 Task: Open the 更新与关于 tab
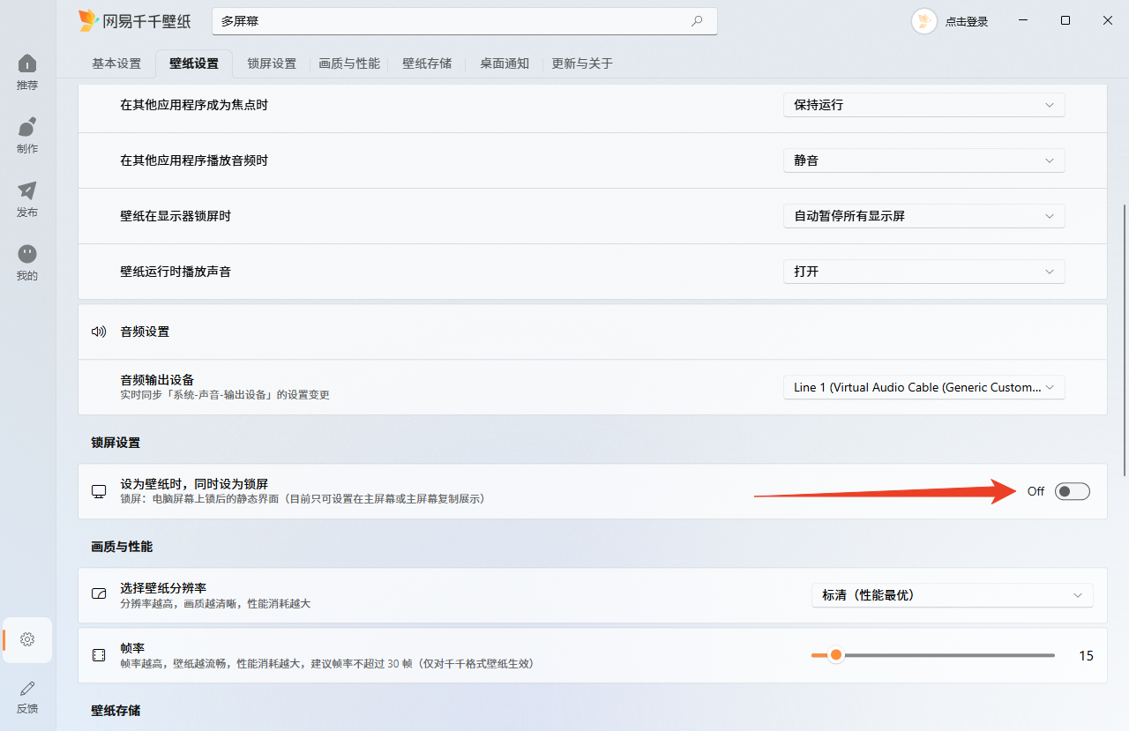pyautogui.click(x=581, y=63)
